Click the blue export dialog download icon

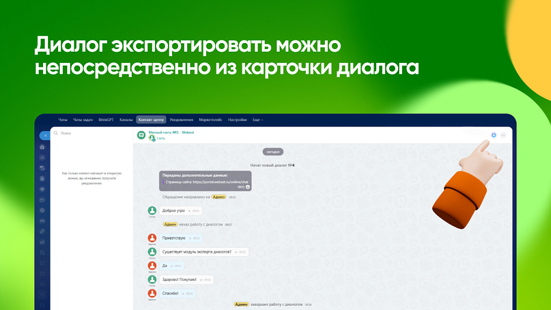coord(493,135)
